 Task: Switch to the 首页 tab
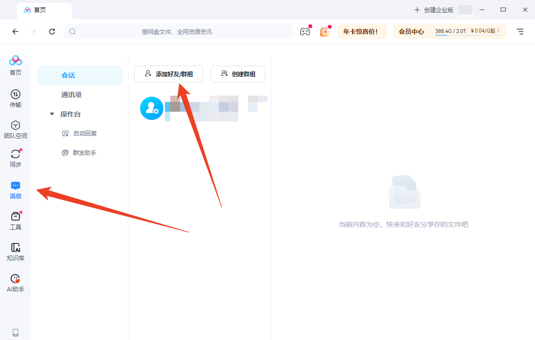(44, 10)
